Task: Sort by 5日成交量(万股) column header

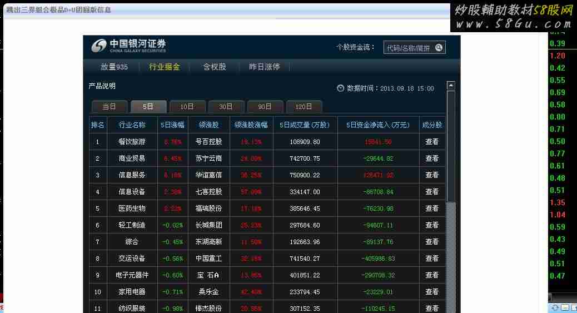Action: [x=305, y=125]
